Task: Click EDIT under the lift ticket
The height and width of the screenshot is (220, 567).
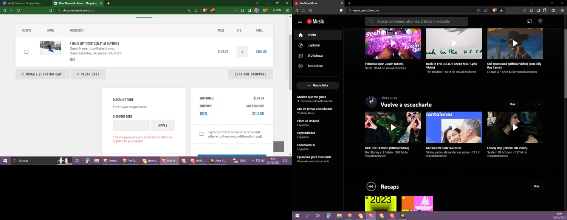Action: point(72,60)
